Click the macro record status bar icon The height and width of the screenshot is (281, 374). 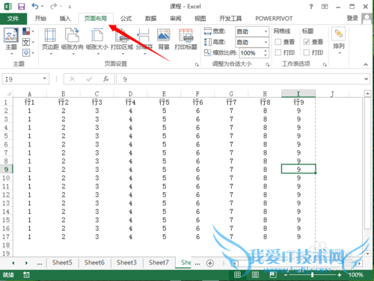(26, 275)
